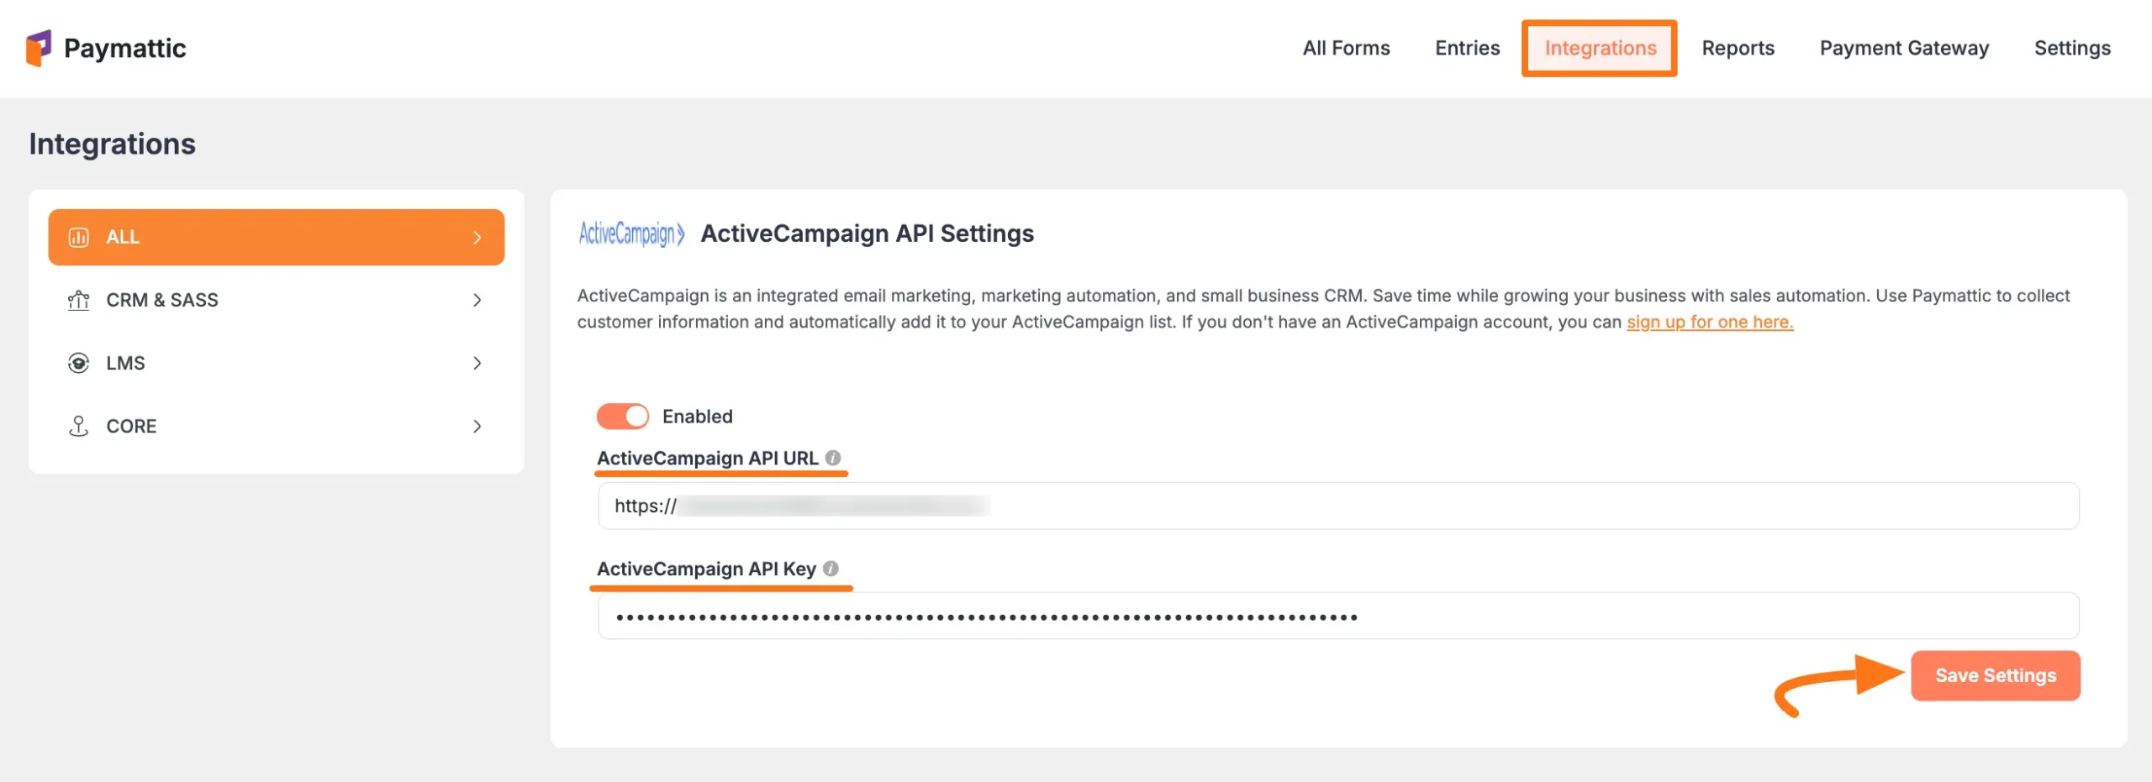Expand the CORE category chevron
Screen dimensions: 2152x782
click(x=477, y=426)
